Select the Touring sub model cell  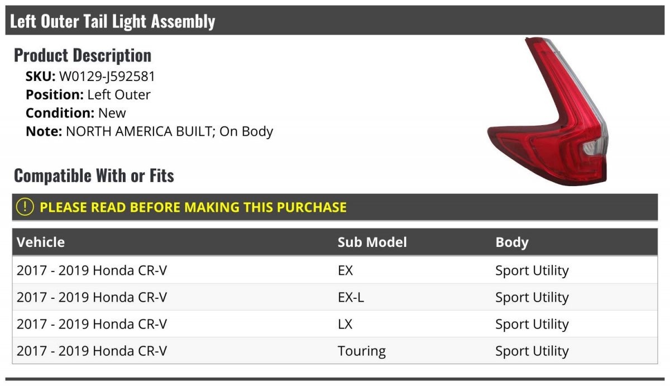pyautogui.click(x=361, y=351)
